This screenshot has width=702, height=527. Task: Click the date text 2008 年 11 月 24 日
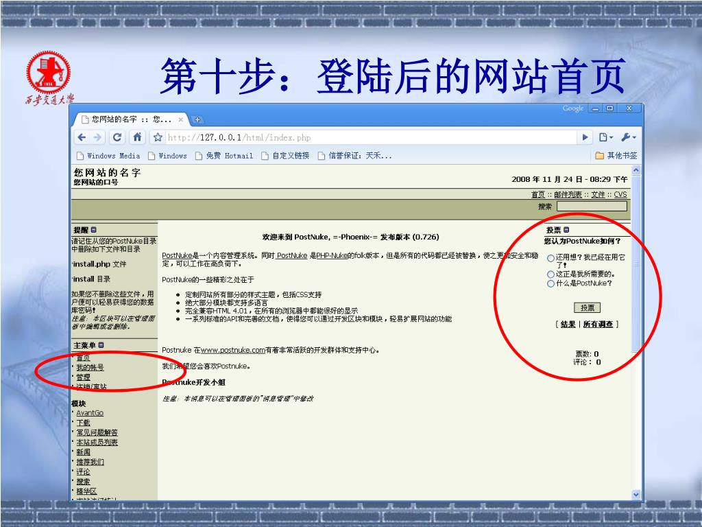click(x=547, y=179)
